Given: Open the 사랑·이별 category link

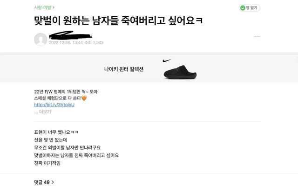Looking at the screenshot, I should click(x=42, y=7).
